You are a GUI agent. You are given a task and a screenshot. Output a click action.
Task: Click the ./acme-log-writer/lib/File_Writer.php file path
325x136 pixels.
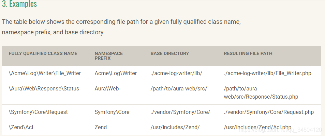coord(268,73)
